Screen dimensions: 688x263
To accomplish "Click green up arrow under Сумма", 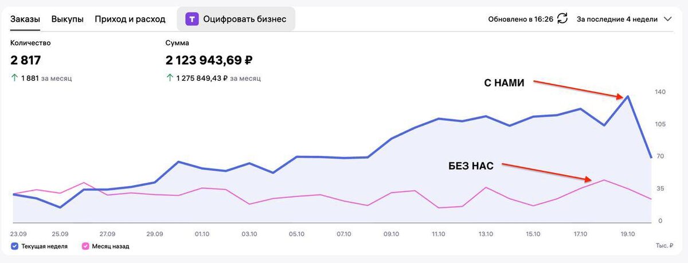I will 169,78.
